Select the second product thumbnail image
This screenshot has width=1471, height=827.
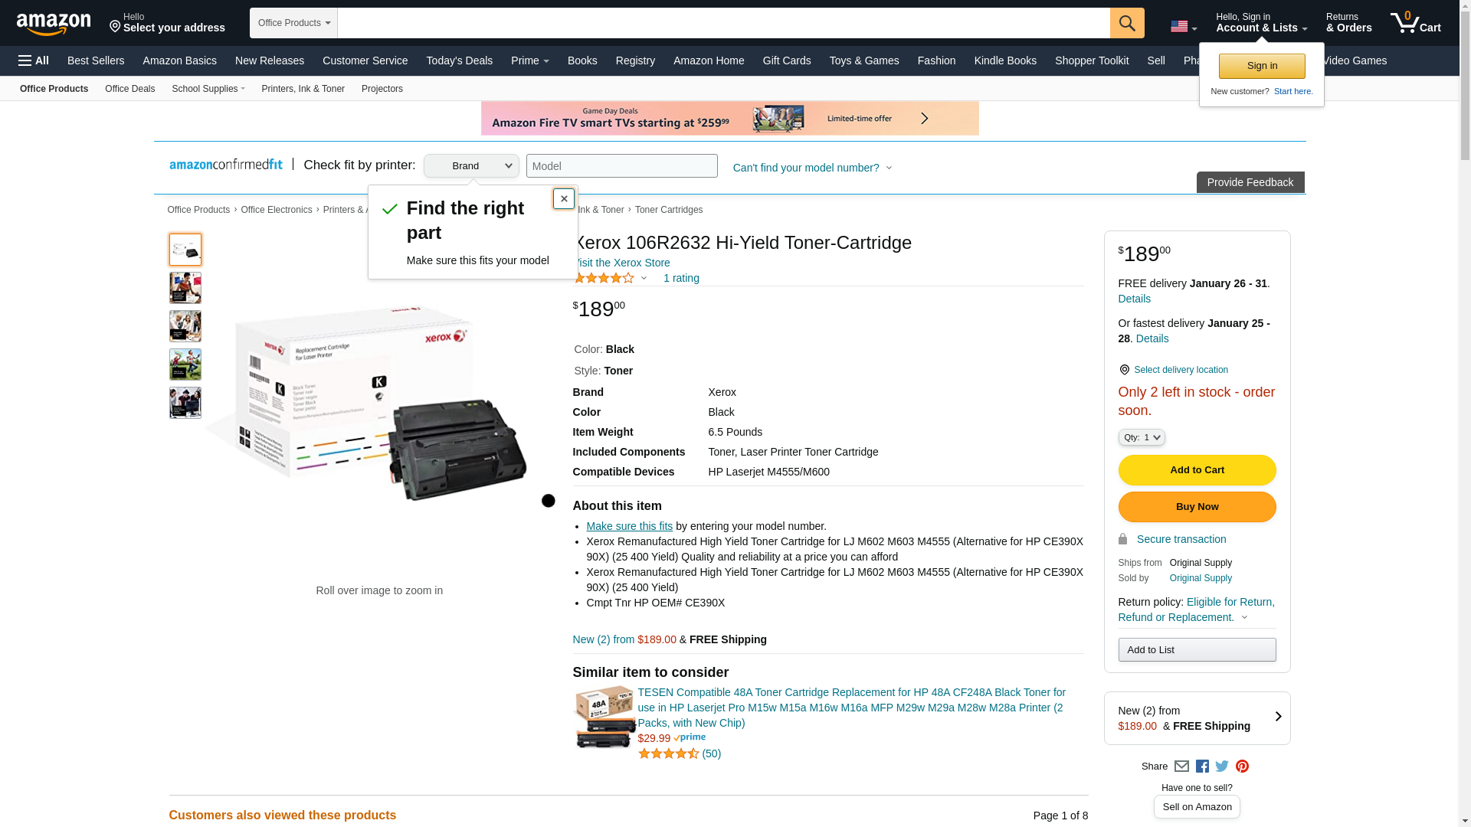coord(185,288)
